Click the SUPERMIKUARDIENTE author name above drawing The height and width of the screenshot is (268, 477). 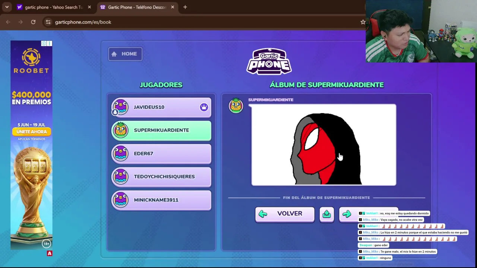(x=271, y=100)
